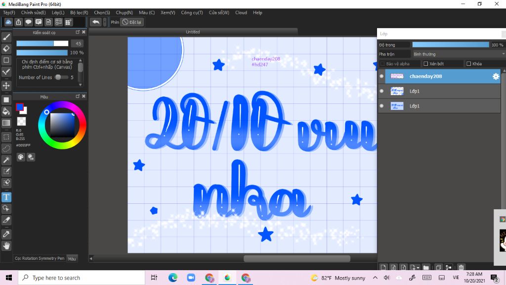Screen dimensions: 506x285
Task: Pop out the Màu color panel
Action: click(78, 96)
